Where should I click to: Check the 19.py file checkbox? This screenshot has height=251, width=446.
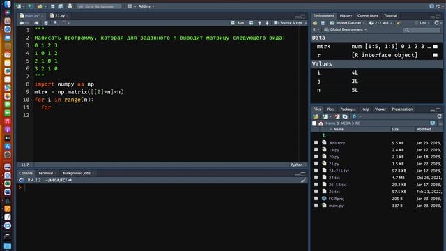pyautogui.click(x=316, y=149)
